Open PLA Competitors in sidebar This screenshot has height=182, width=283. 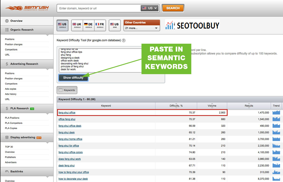(14, 123)
